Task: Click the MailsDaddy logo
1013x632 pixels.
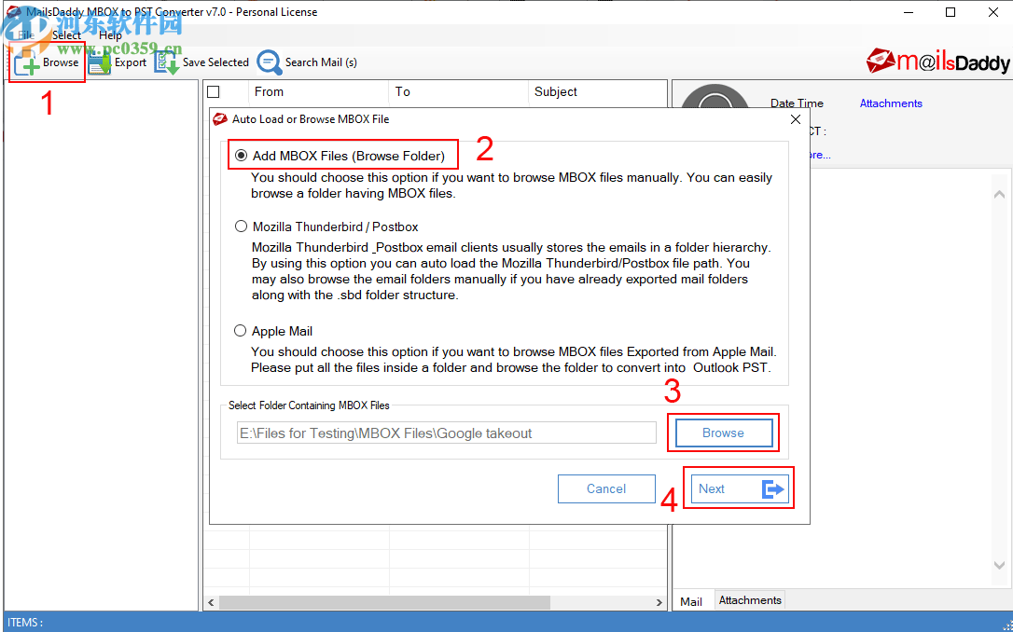Action: [936, 62]
